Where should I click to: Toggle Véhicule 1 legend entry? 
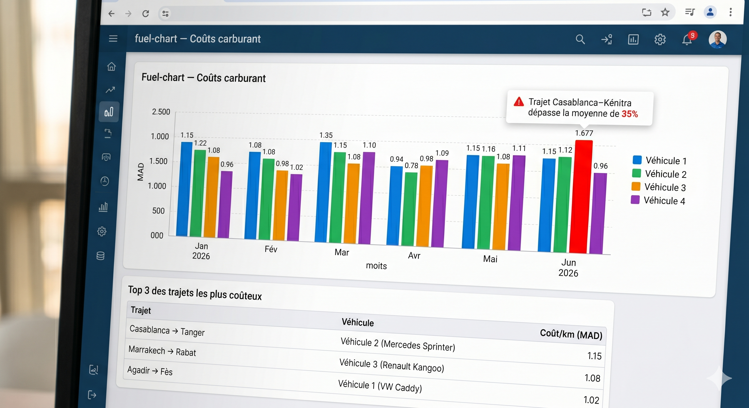[x=659, y=160]
